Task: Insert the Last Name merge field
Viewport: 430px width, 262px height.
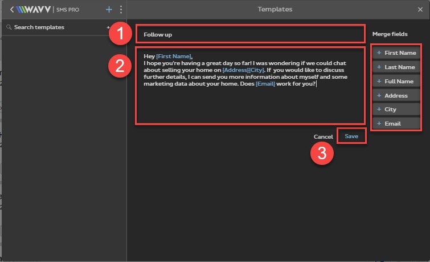Action: tap(396, 67)
